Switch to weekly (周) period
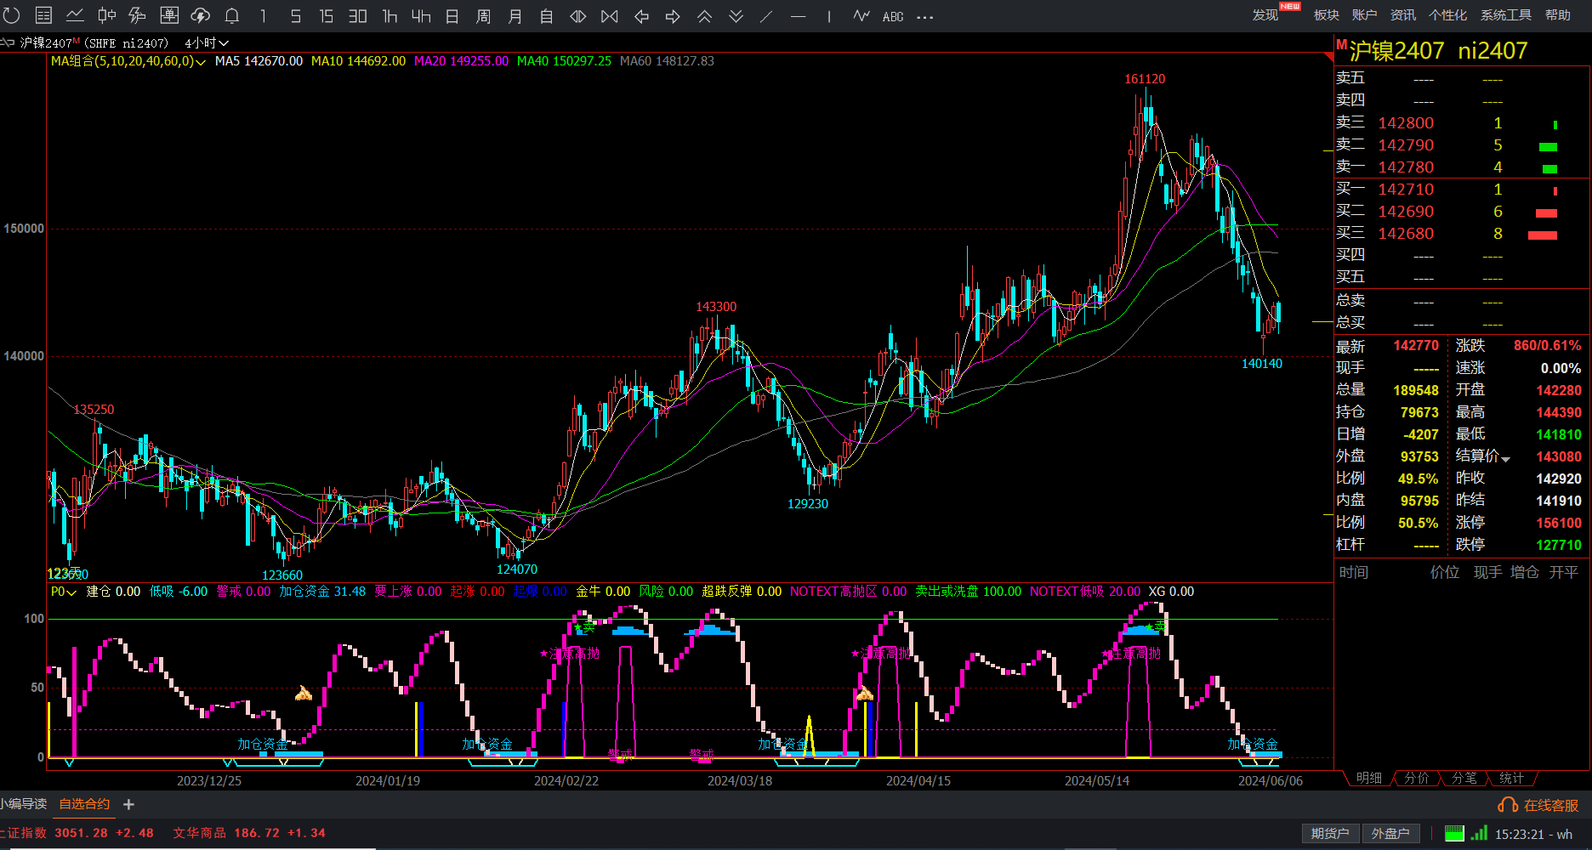The height and width of the screenshot is (850, 1592). [484, 16]
